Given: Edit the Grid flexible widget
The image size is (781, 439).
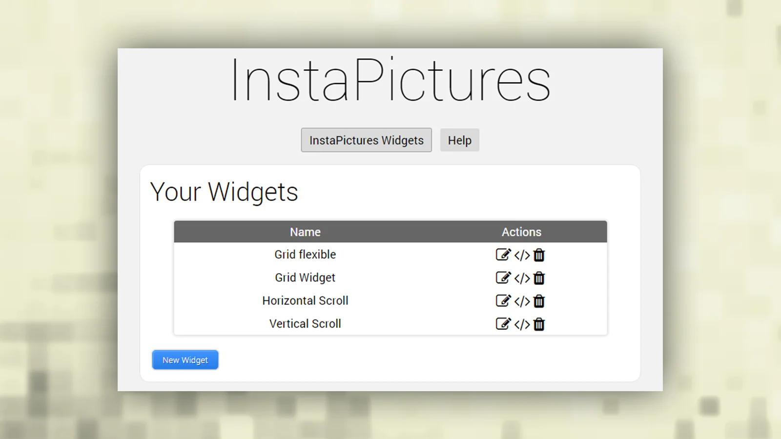Looking at the screenshot, I should coord(503,255).
